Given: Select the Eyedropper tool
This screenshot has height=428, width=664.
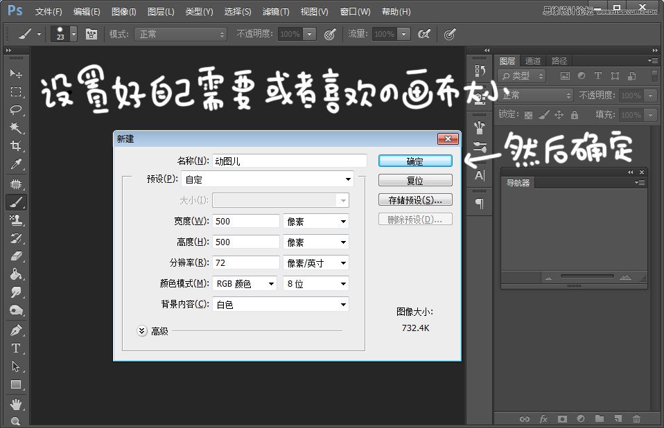Looking at the screenshot, I should pyautogui.click(x=16, y=164).
